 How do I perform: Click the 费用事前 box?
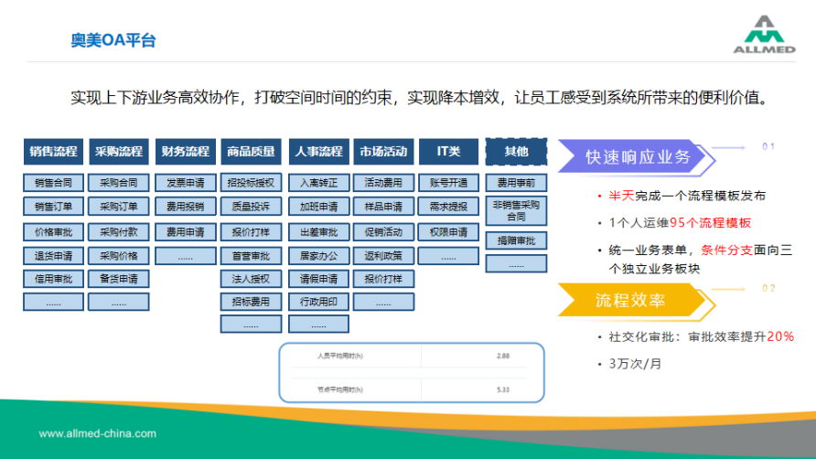pos(516,183)
